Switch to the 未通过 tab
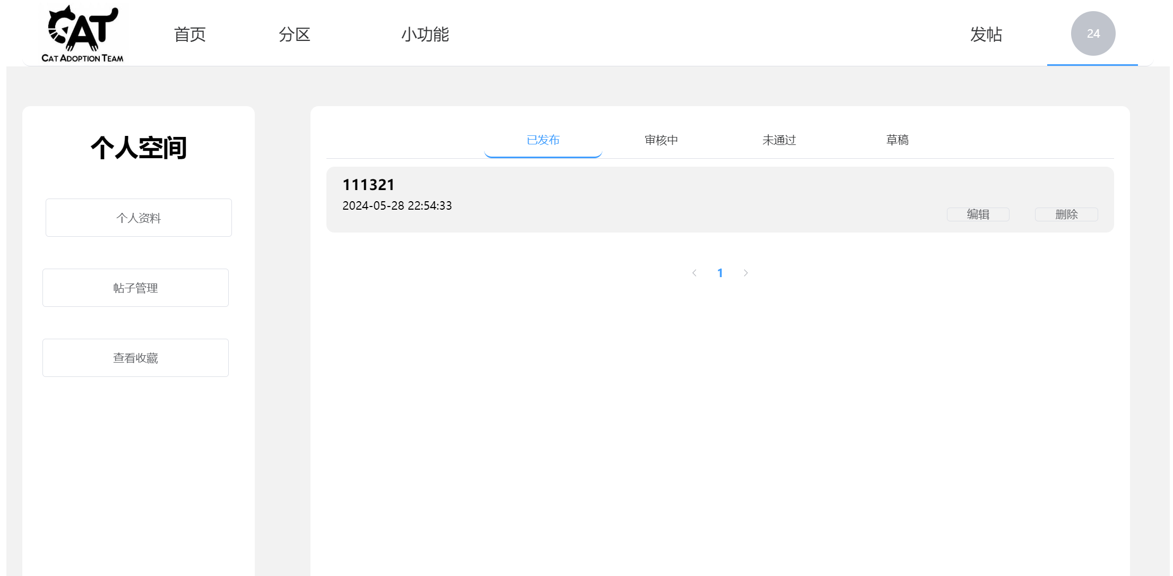The image size is (1173, 576). [x=779, y=140]
